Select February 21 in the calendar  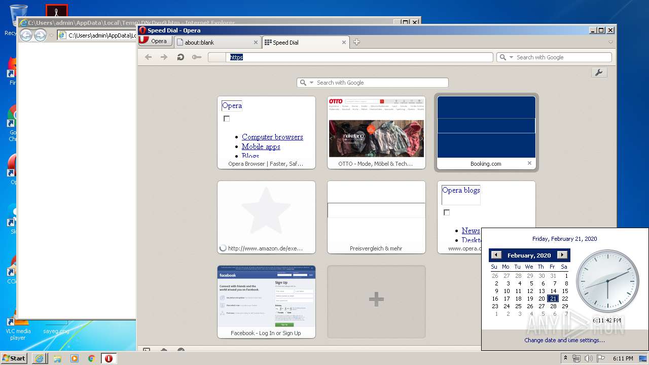pyautogui.click(x=553, y=299)
